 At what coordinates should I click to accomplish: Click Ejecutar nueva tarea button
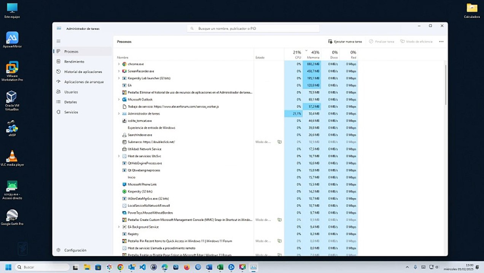click(x=345, y=42)
